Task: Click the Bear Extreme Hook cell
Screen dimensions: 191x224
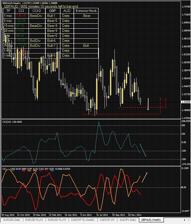Action: click(x=87, y=16)
